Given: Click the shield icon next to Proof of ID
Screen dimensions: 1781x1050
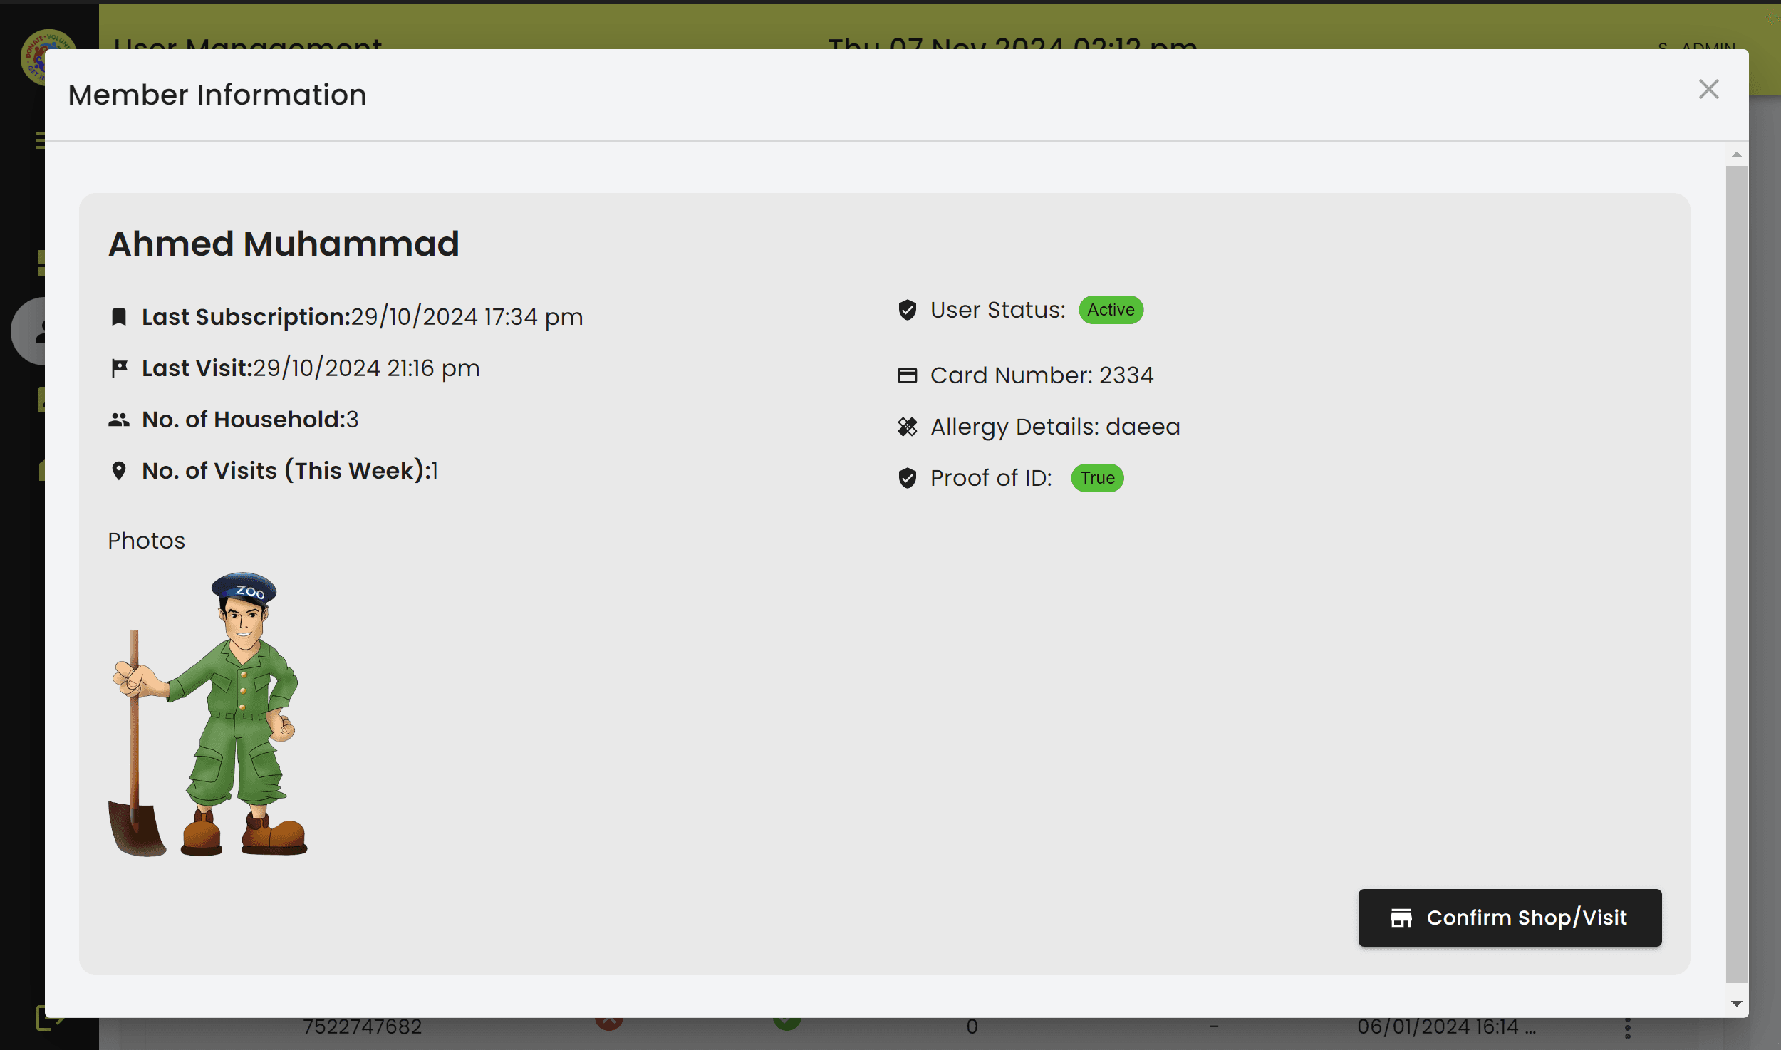Looking at the screenshot, I should coord(907,478).
